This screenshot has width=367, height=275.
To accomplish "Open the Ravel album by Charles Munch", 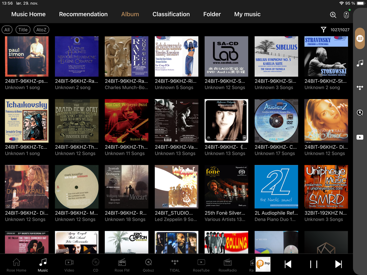I will (126, 56).
